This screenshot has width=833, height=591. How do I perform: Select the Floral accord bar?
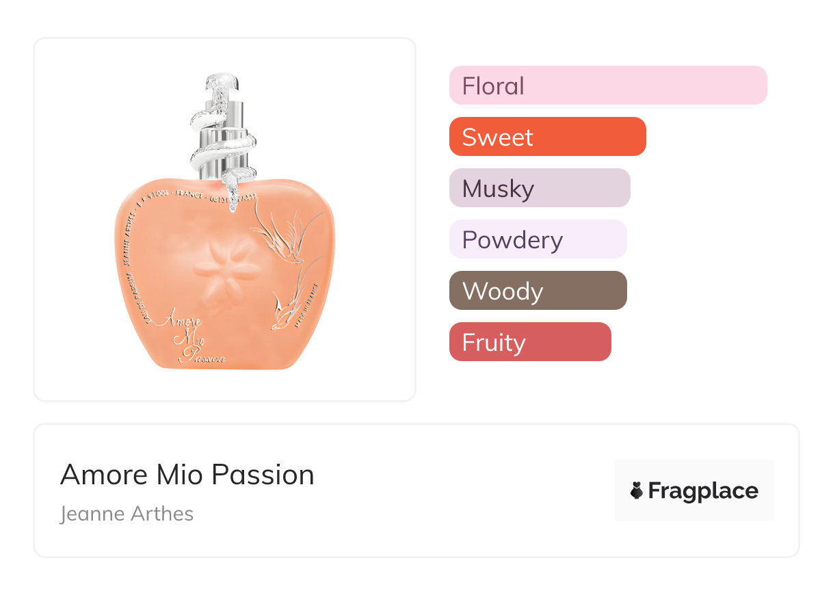(607, 86)
